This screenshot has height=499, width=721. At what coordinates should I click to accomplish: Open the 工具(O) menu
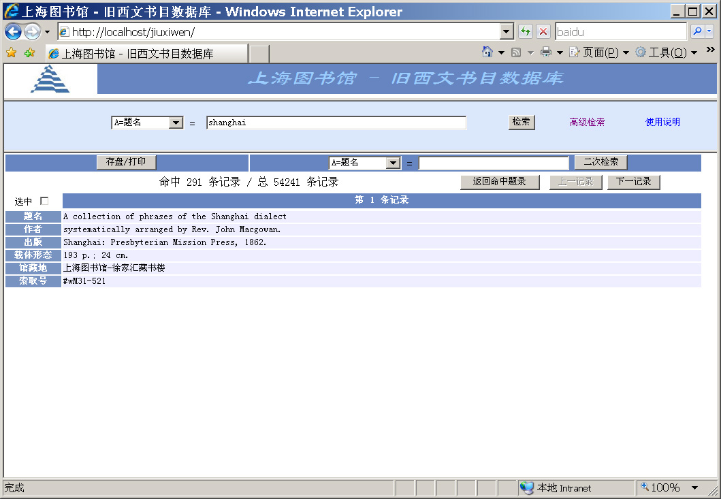[x=667, y=52]
